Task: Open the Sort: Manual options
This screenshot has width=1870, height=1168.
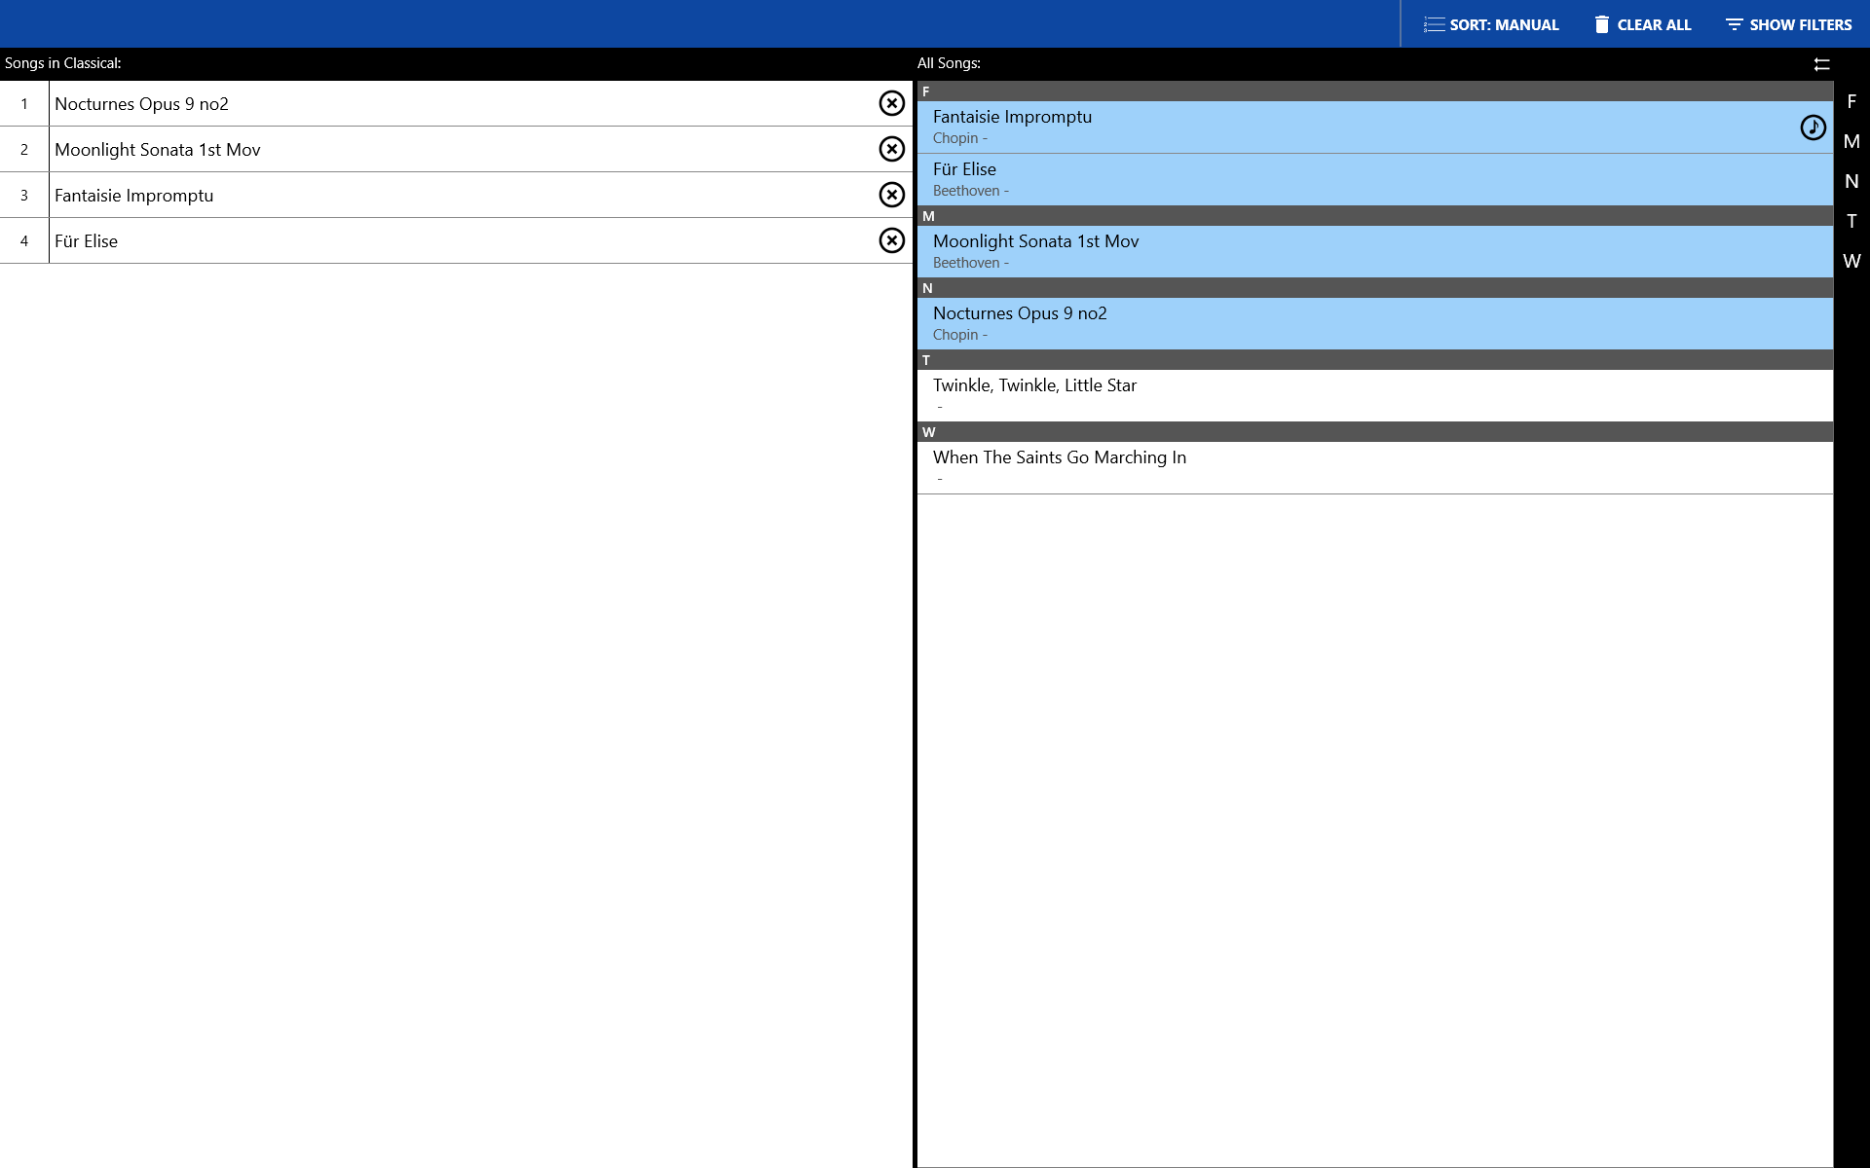Action: pyautogui.click(x=1491, y=24)
